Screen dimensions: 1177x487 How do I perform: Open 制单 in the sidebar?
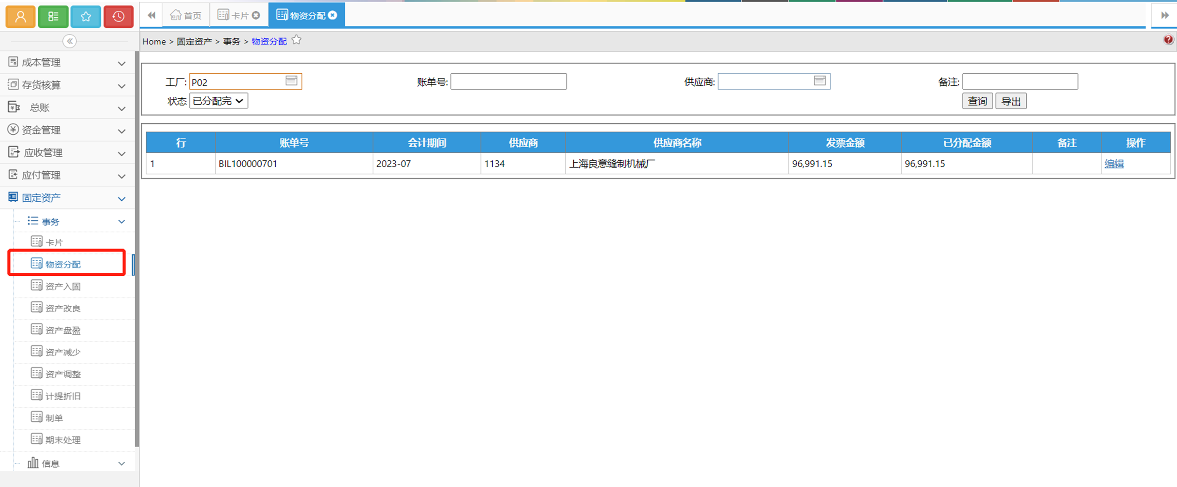75,418
